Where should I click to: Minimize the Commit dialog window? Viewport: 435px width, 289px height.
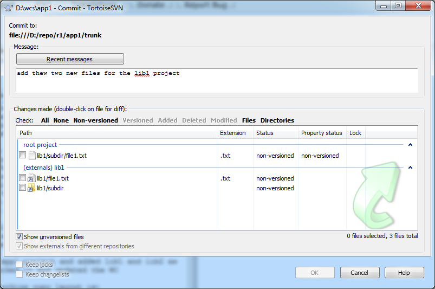[384, 6]
